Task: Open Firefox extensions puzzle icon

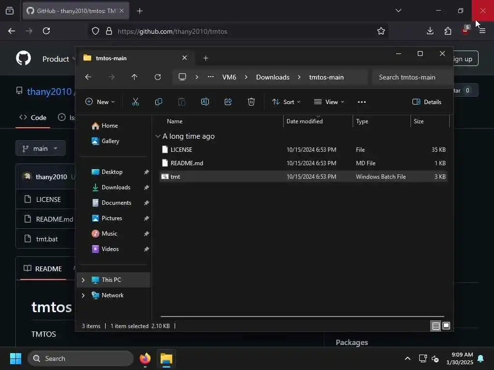Action: click(448, 31)
